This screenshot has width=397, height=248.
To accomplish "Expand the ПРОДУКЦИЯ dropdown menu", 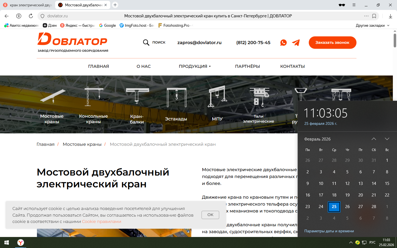I will [195, 66].
